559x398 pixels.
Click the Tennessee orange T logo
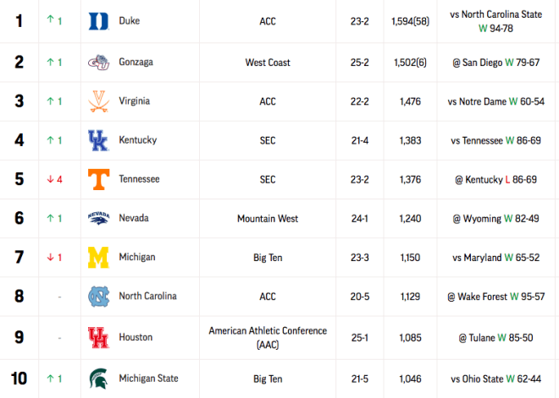pos(98,179)
